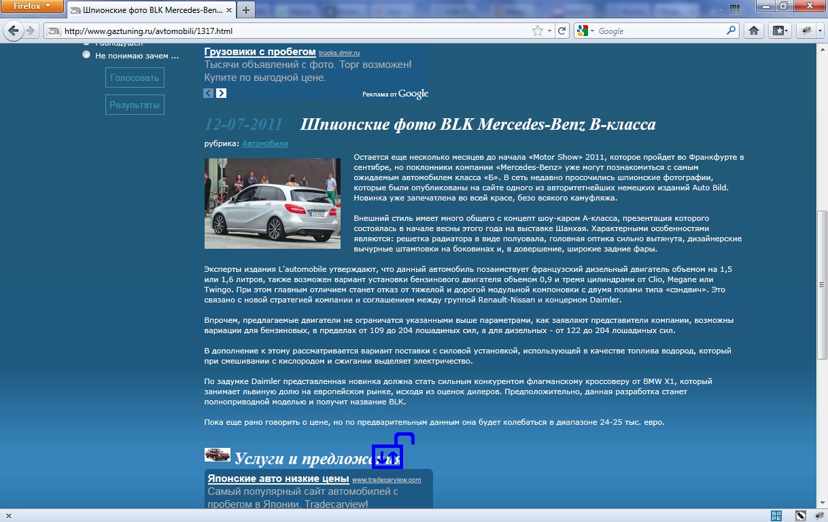Open the SAPE add-on icon in status bar

click(x=776, y=516)
